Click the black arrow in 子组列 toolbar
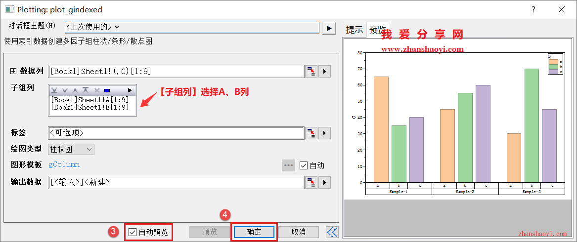 pos(130,90)
